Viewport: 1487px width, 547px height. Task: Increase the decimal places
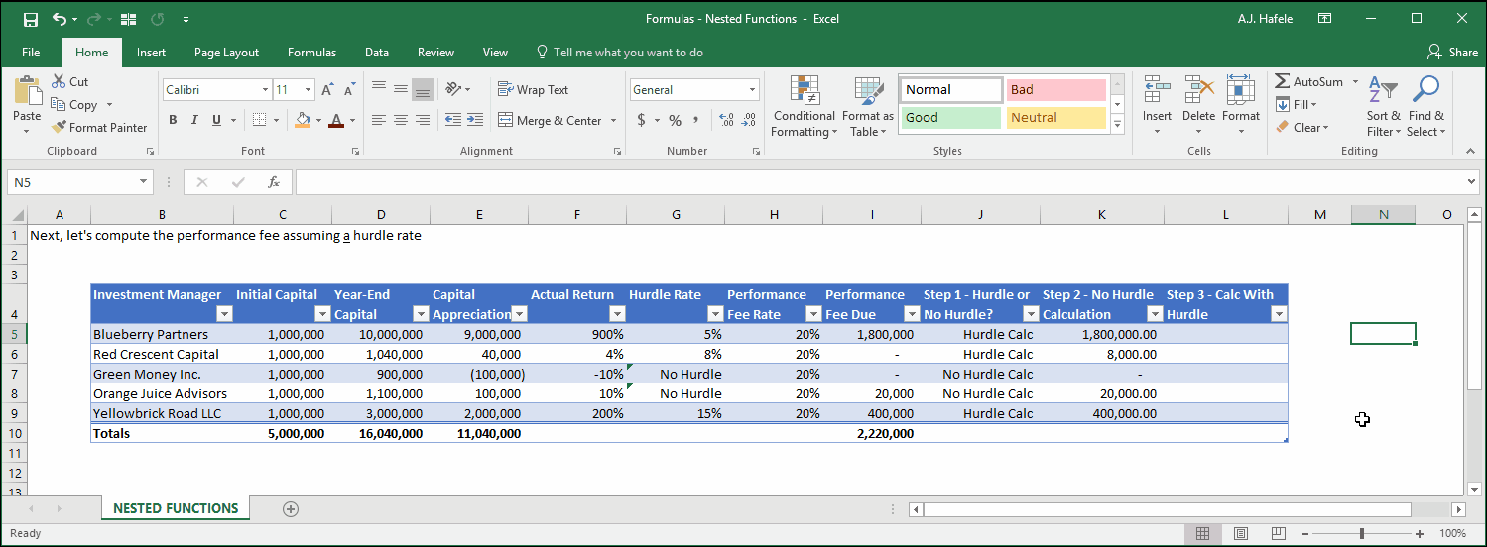pyautogui.click(x=726, y=120)
